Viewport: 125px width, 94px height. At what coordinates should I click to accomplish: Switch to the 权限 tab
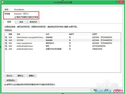click(9, 22)
